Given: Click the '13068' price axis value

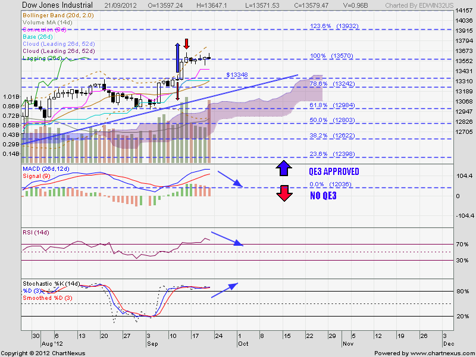Looking at the screenshot, I should pos(464,101).
